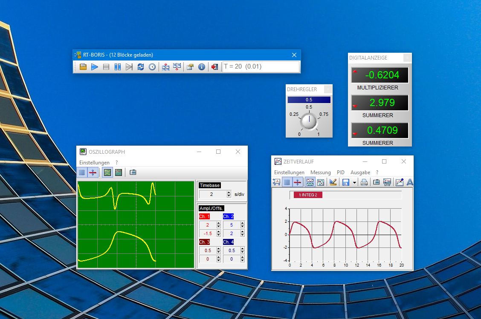Increase Ch. 1 amplitude with up arrow

[218, 223]
